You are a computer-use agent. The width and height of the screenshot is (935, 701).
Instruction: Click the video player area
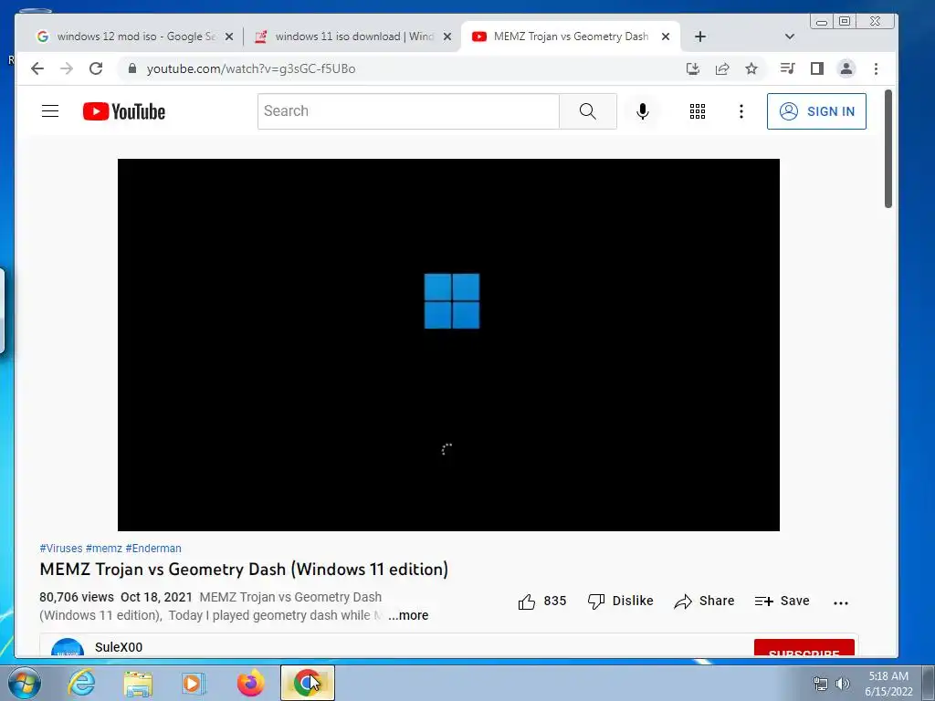click(448, 344)
